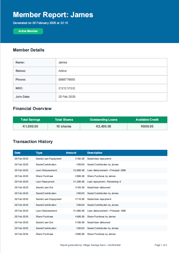Click the "Member Report: James" title
Image resolution: width=179 pixels, height=253 pixels.
[x=53, y=15]
